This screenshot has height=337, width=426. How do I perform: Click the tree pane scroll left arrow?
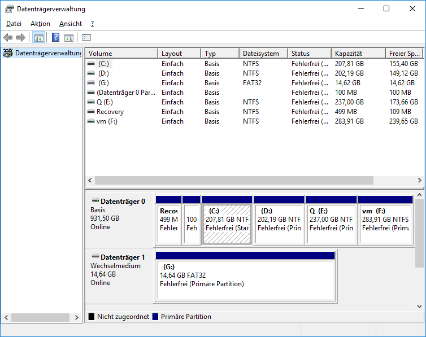(6, 317)
